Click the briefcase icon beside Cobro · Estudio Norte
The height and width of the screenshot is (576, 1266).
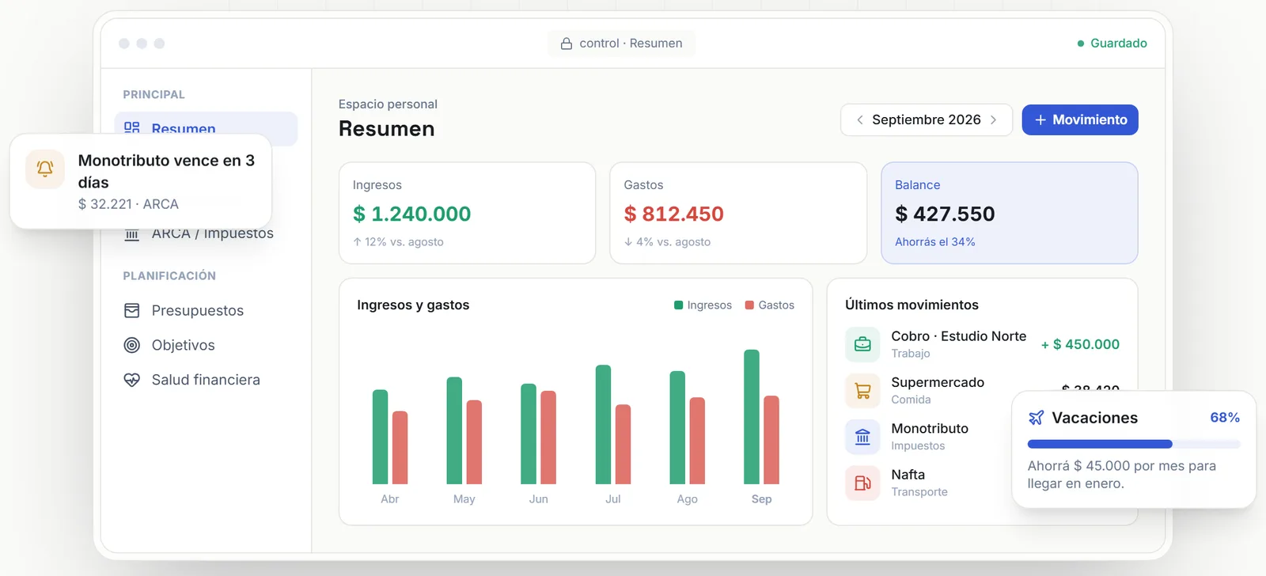tap(862, 344)
